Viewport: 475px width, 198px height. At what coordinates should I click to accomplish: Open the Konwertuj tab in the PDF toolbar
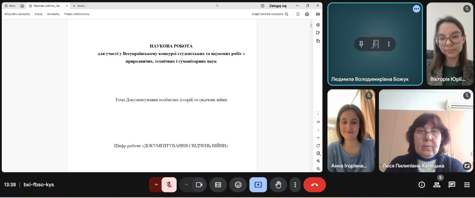53,14
